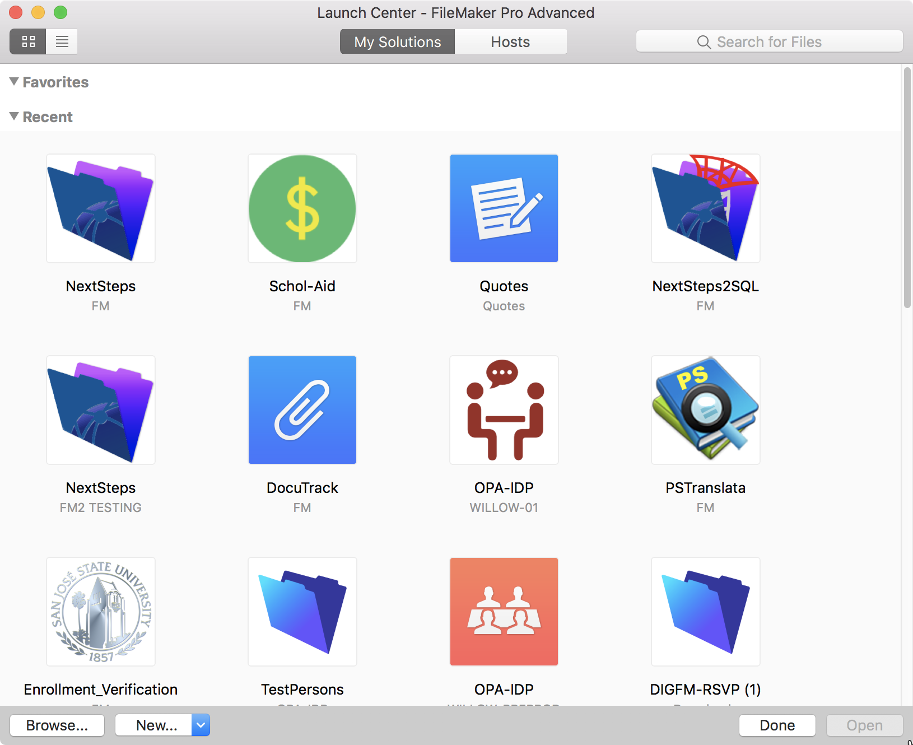Collapse the Recent section
This screenshot has width=913, height=745.
point(15,117)
